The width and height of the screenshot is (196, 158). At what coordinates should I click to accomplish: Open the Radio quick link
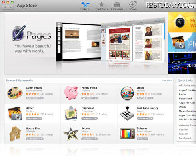click(x=182, y=94)
